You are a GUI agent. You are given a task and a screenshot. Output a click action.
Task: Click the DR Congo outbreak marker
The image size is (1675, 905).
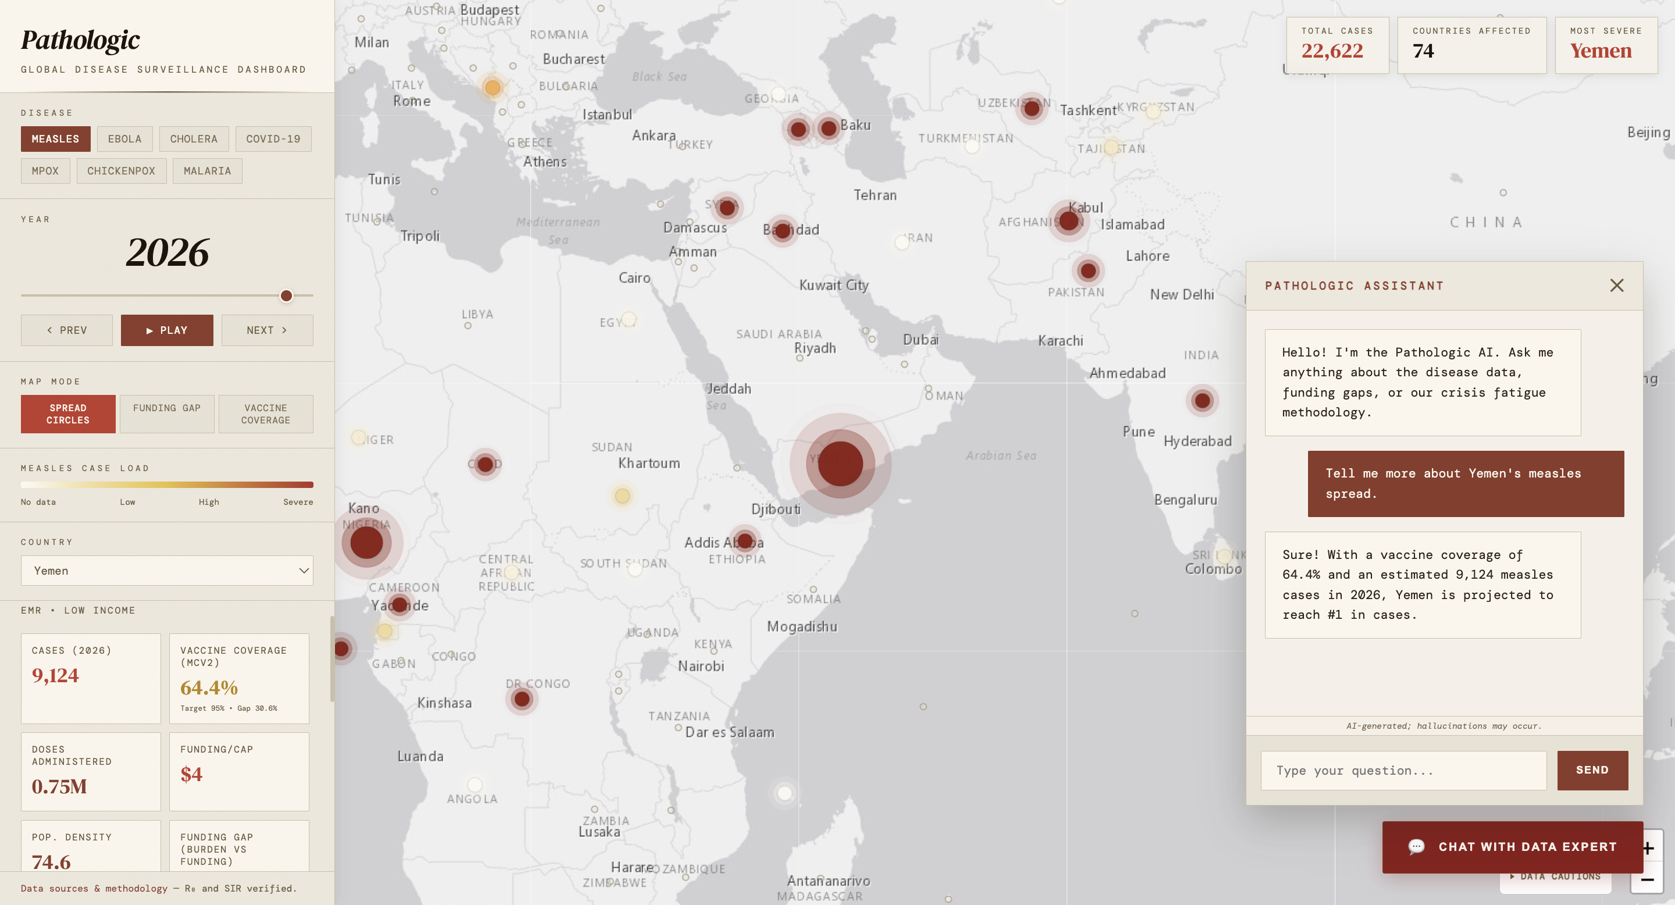[522, 699]
